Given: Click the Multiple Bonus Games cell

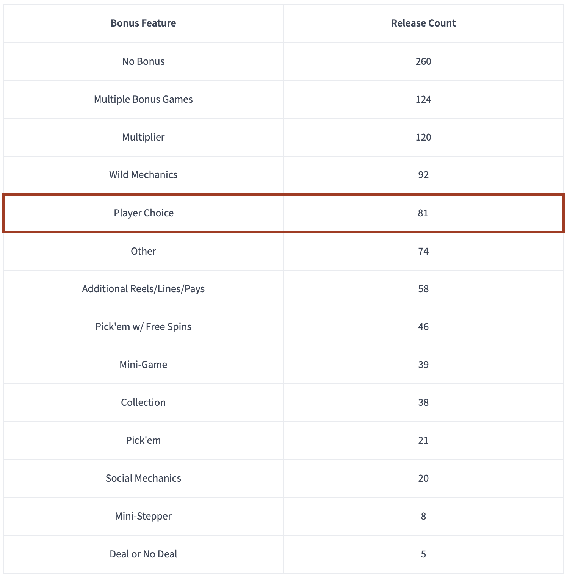Looking at the screenshot, I should click(x=143, y=99).
